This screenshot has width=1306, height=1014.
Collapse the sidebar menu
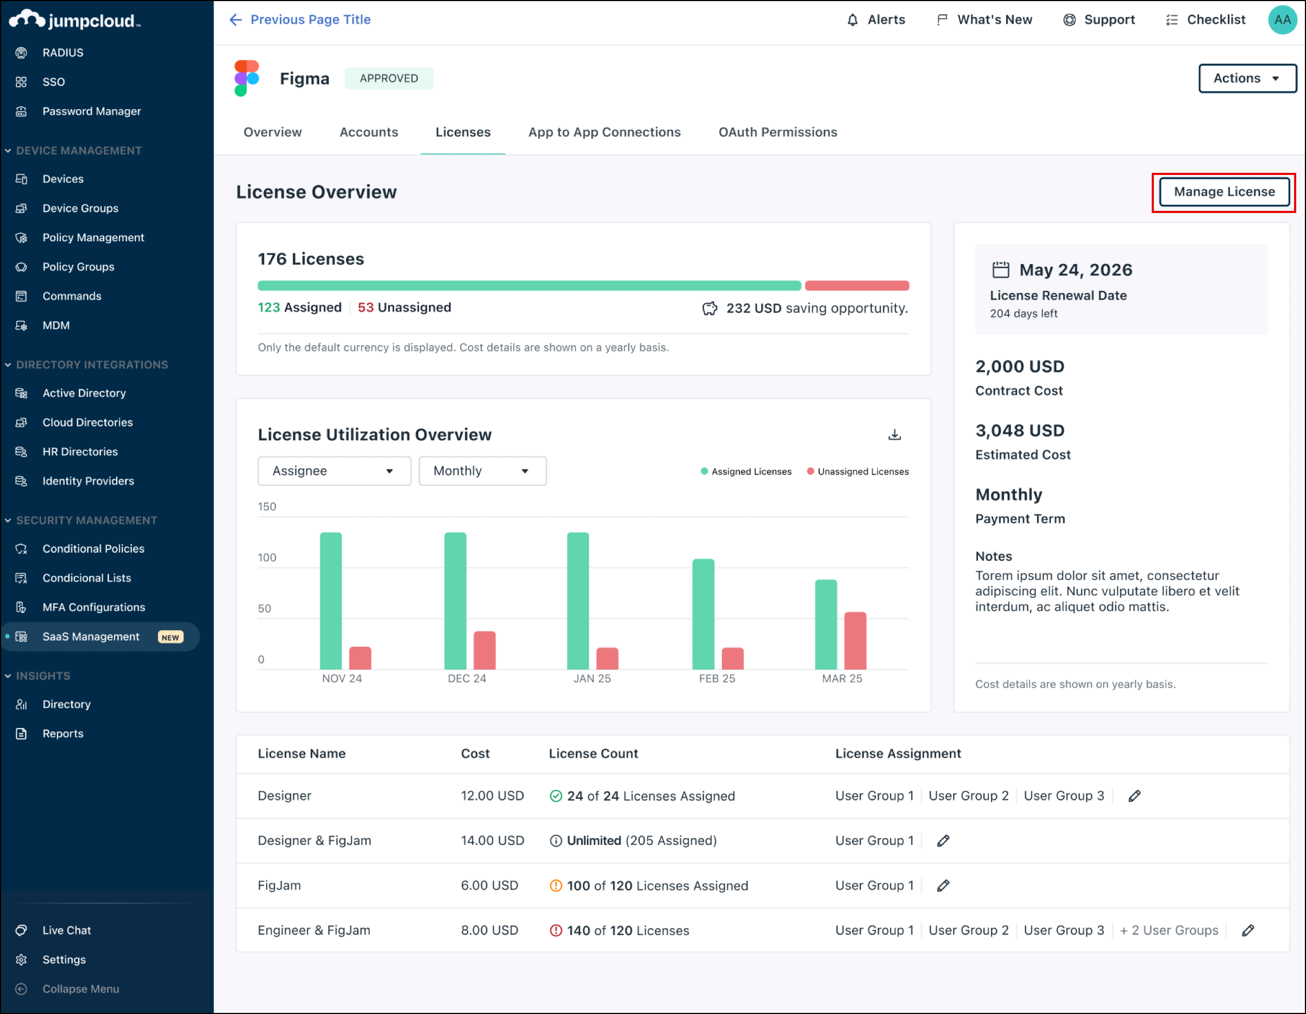[x=80, y=989]
